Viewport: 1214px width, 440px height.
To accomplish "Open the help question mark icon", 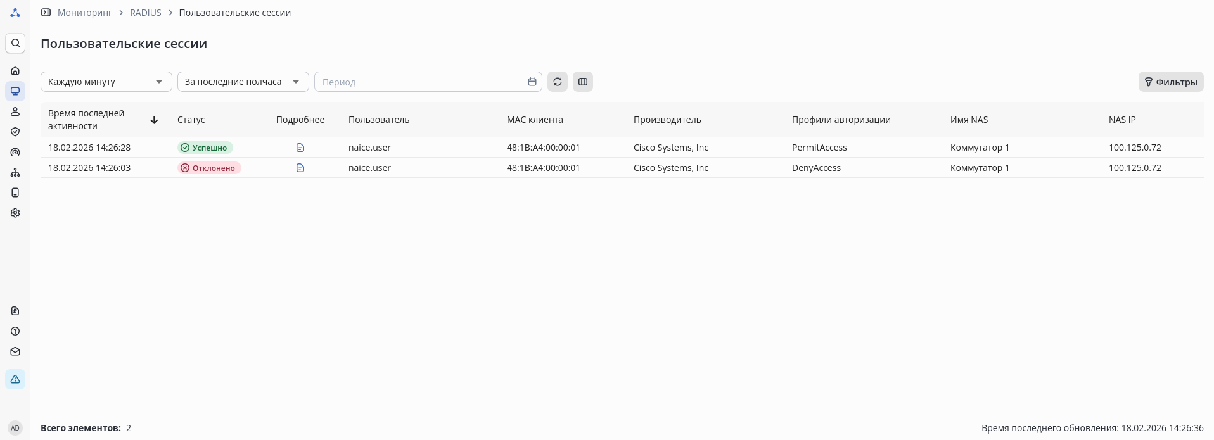I will pyautogui.click(x=15, y=331).
